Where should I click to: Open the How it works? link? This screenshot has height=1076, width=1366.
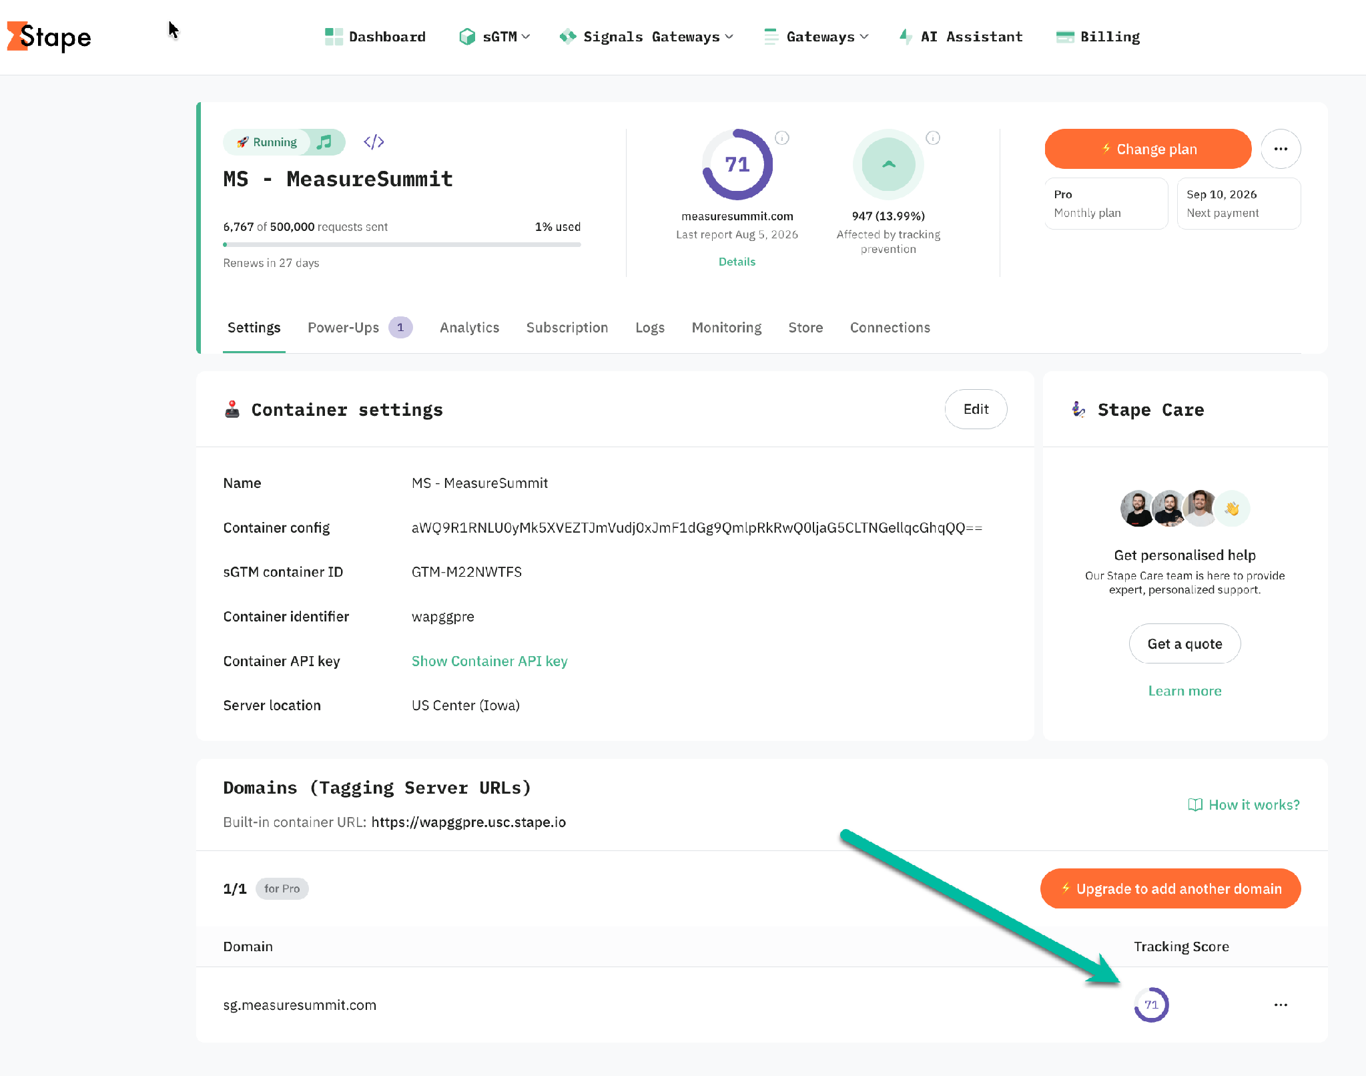[x=1244, y=805]
